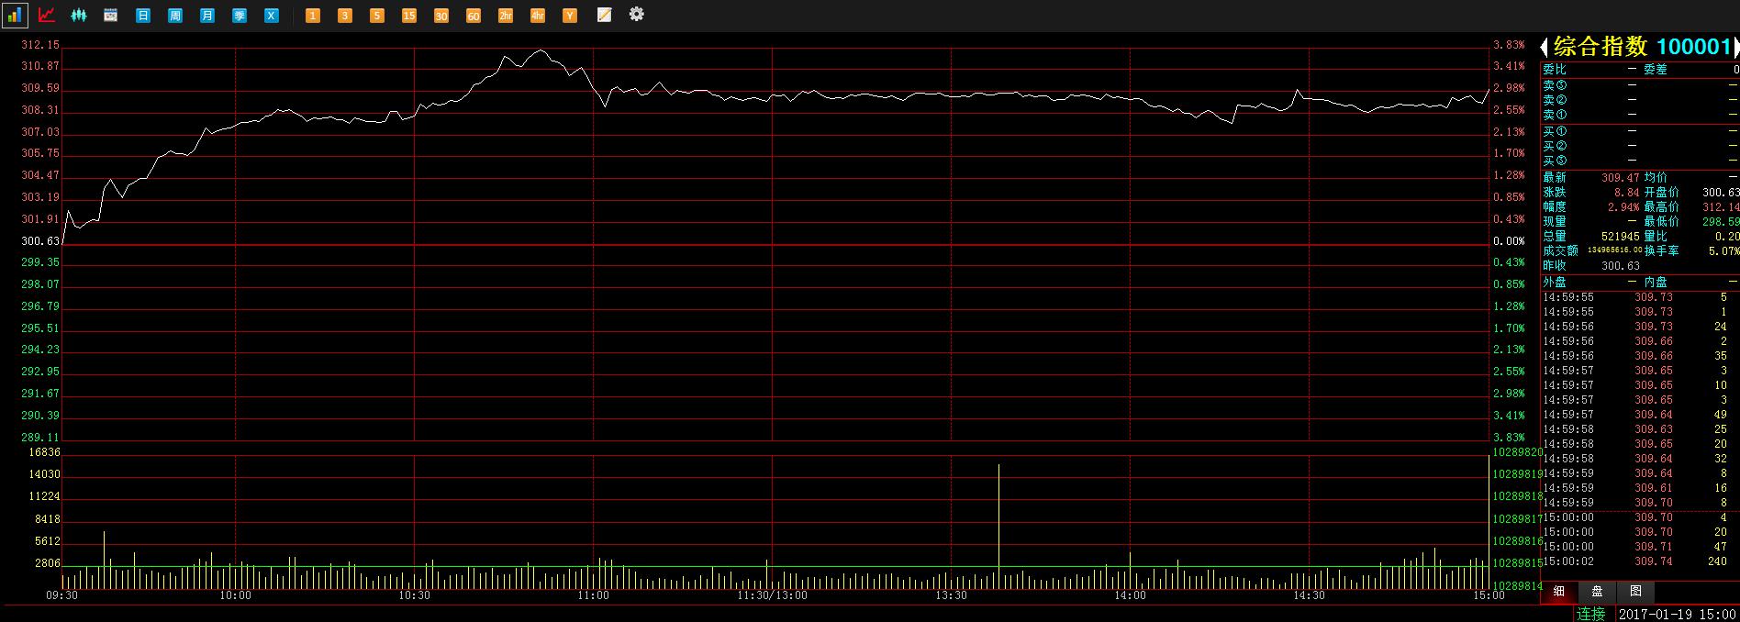Click the calendar-style toolbar icon

pos(111,16)
